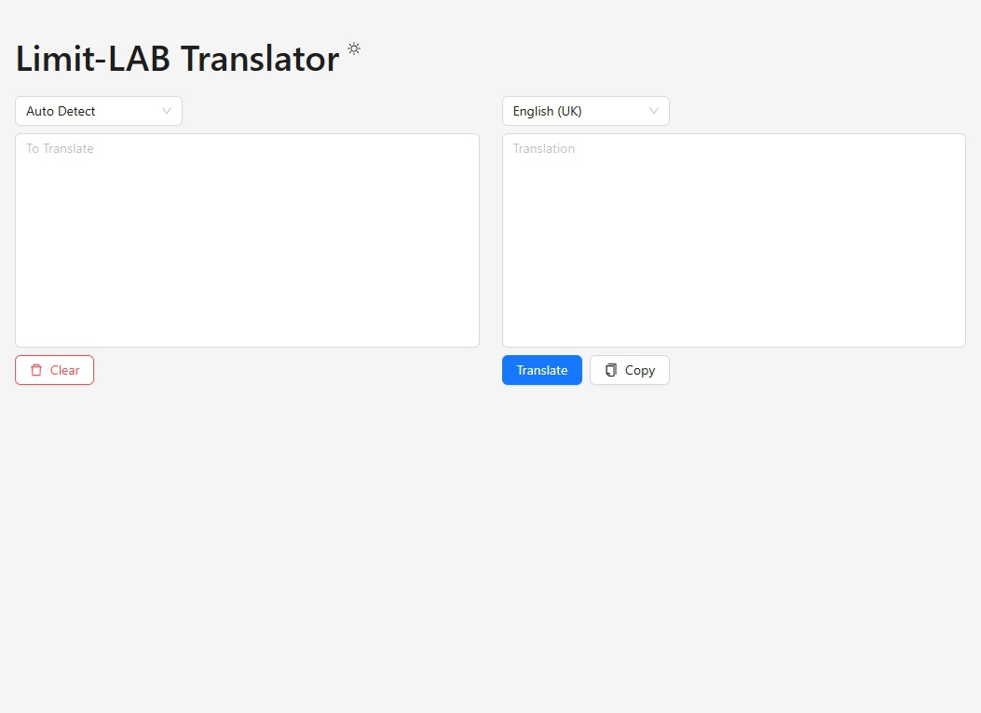This screenshot has height=713, width=981.
Task: Focus the To Translate text area
Action: pyautogui.click(x=247, y=240)
